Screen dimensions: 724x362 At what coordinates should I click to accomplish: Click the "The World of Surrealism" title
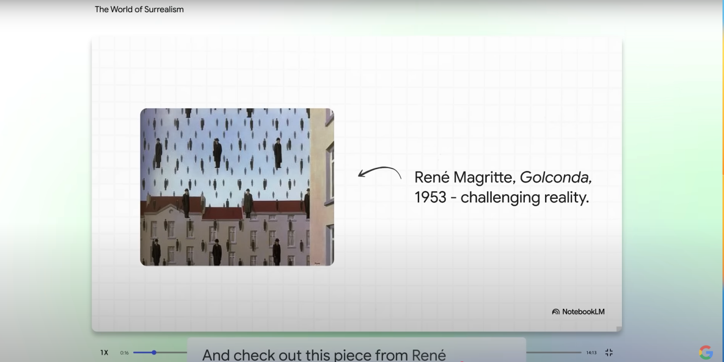tap(139, 9)
